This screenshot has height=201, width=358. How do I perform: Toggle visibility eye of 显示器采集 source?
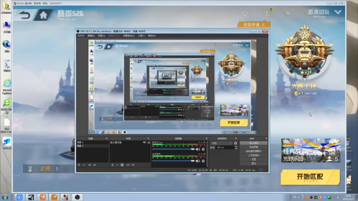point(144,142)
